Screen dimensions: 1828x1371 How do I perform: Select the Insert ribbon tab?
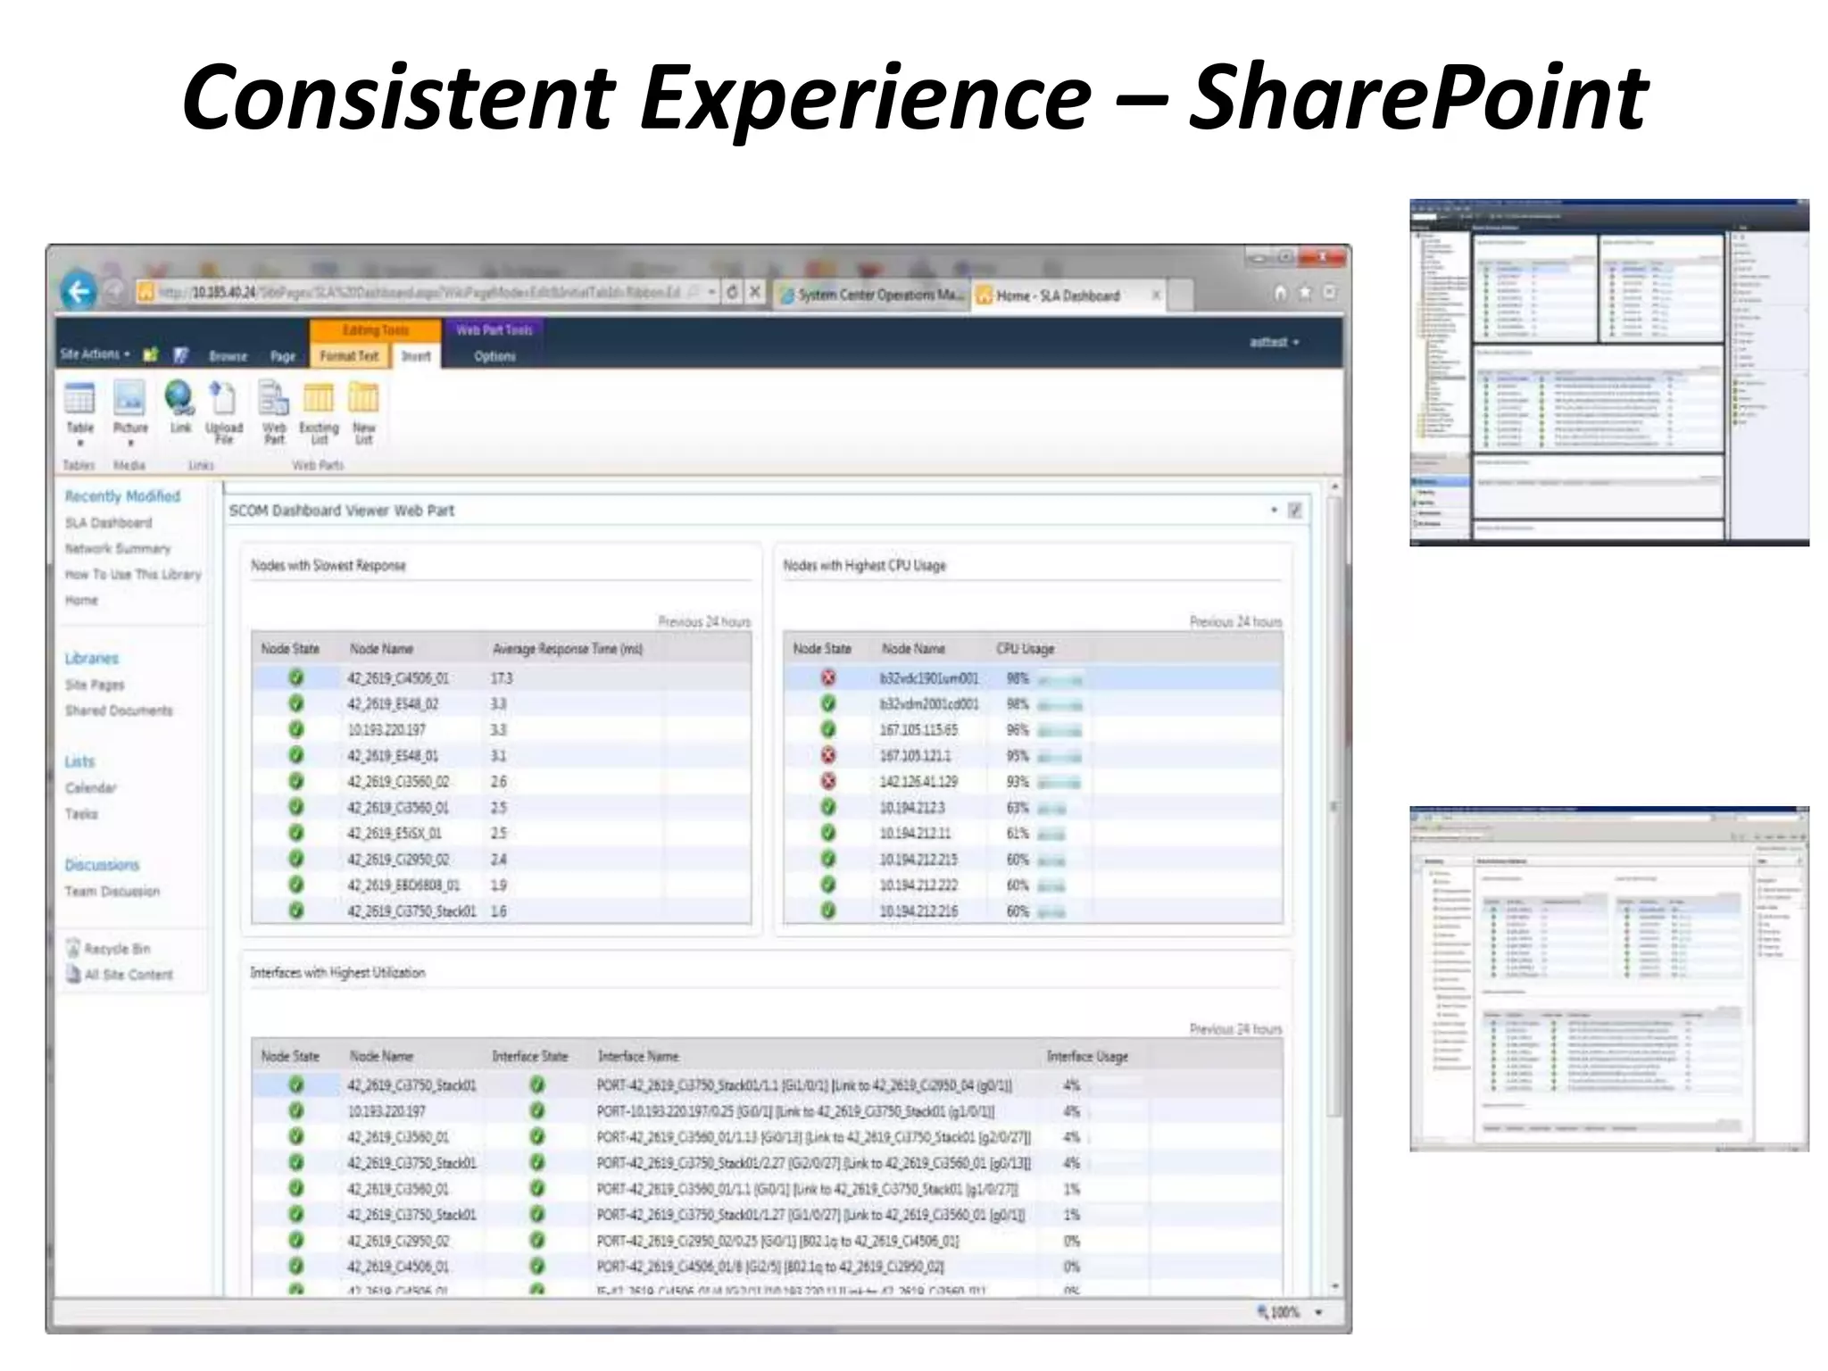[416, 356]
